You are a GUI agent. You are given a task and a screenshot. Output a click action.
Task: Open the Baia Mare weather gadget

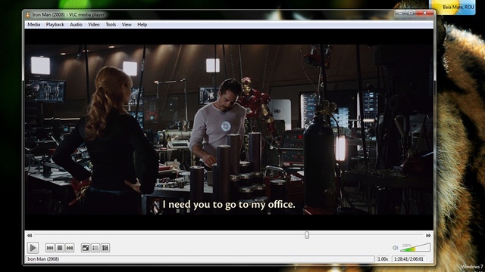coord(452,7)
